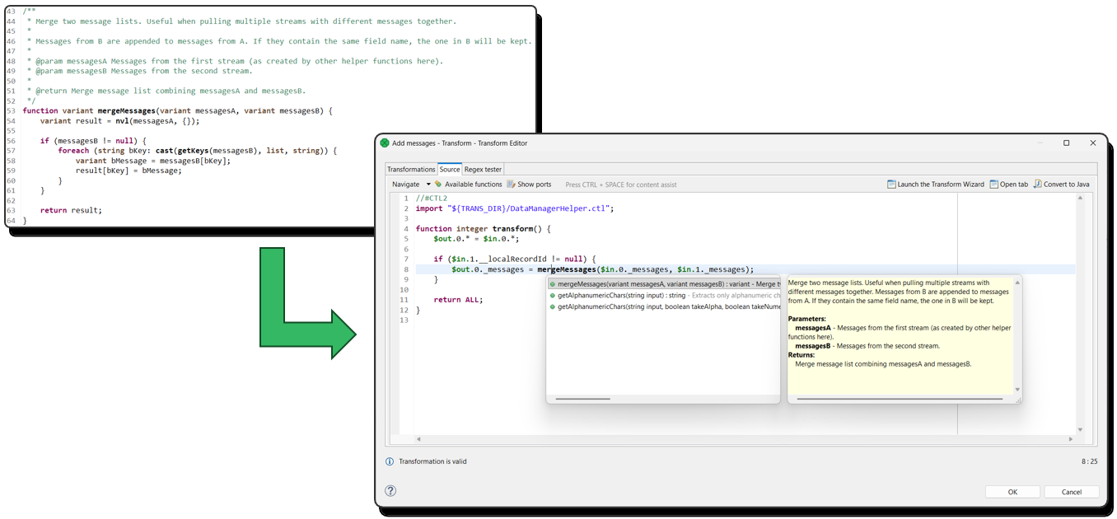The height and width of the screenshot is (519, 1117).
Task: Click the OK button
Action: (x=1012, y=492)
